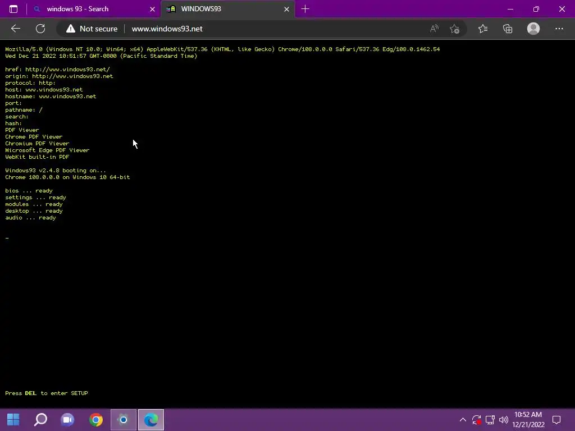Screen dimensions: 575x431
Task: Open the tab actions menu icon
Action: pyautogui.click(x=13, y=9)
